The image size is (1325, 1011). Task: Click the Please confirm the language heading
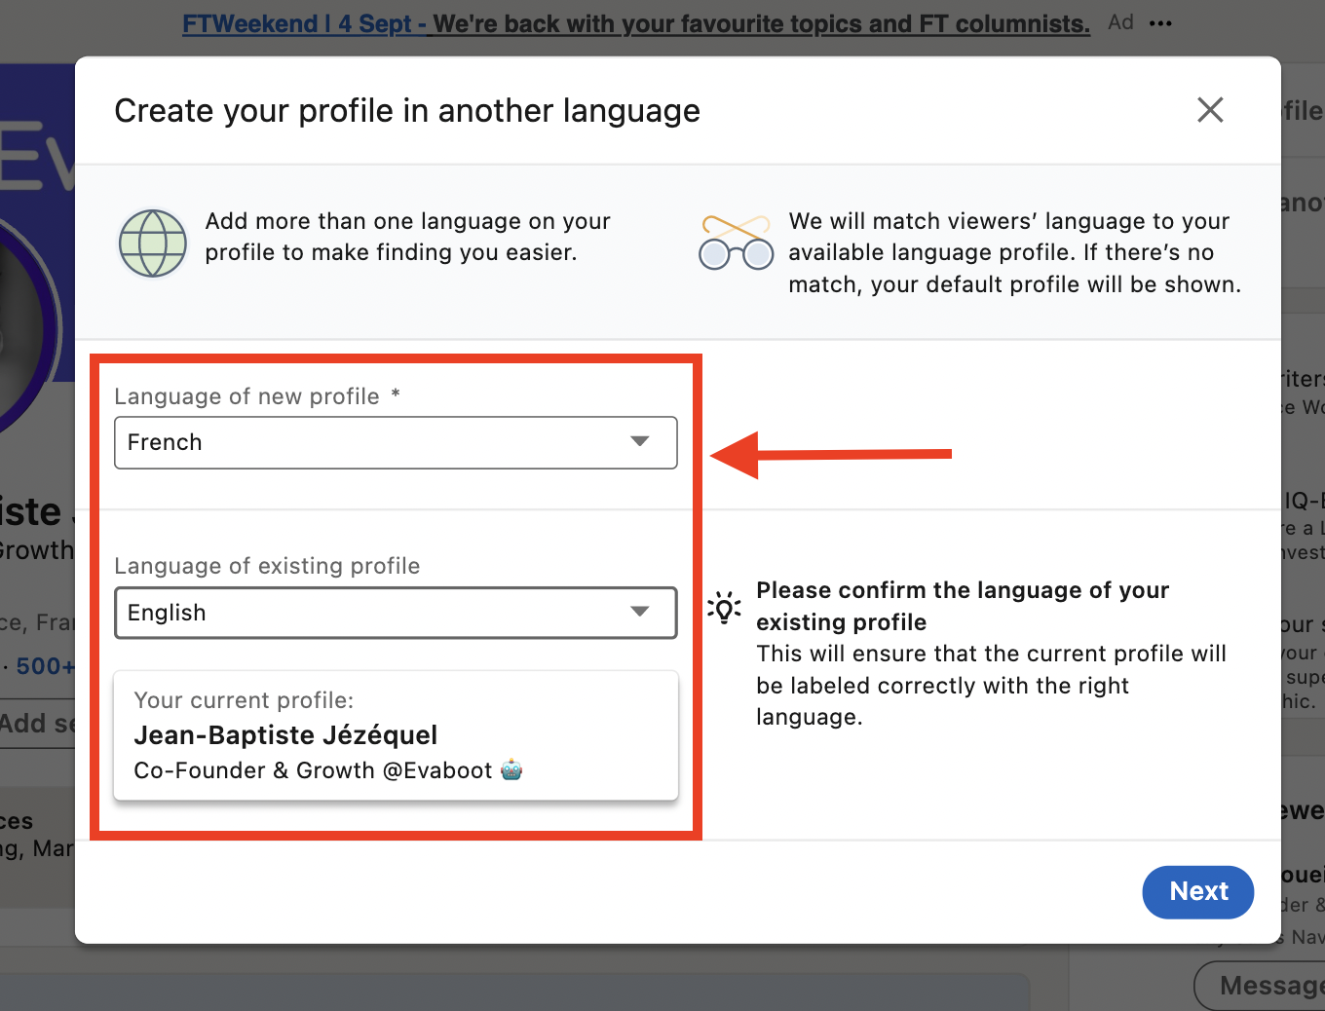963,606
